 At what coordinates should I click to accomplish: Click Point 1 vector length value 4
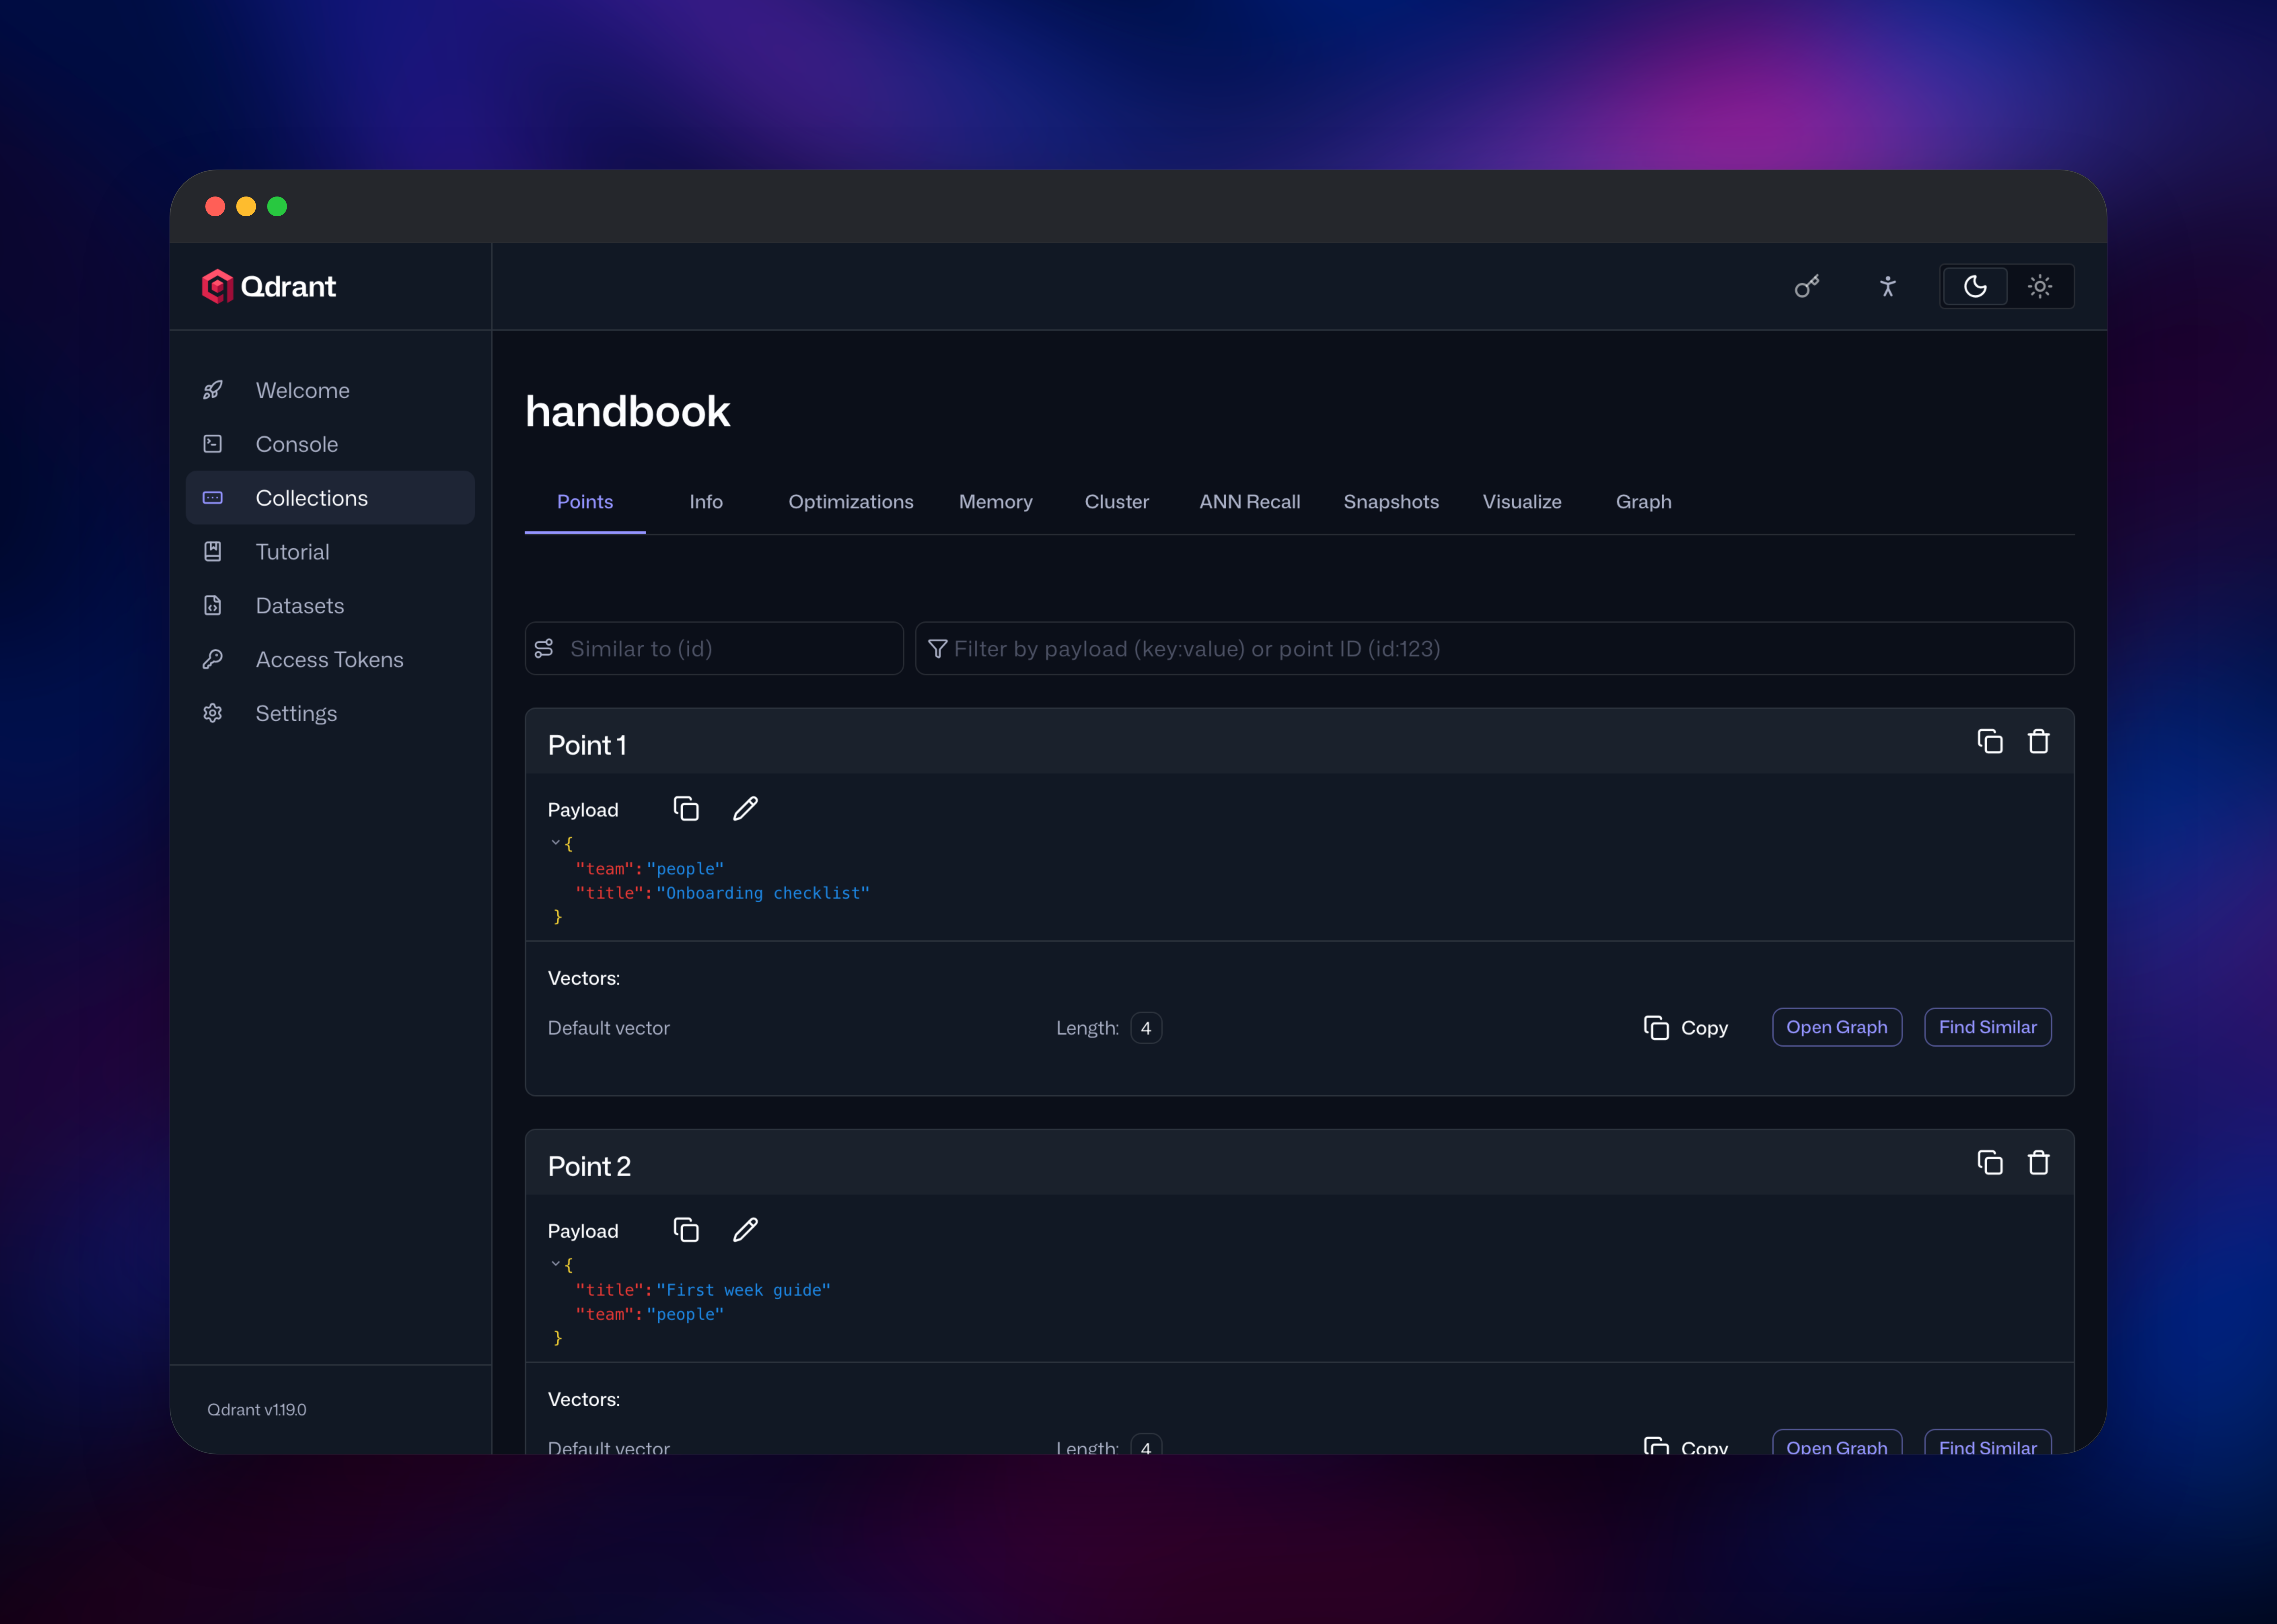[x=1146, y=1028]
